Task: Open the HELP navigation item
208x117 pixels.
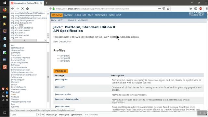Action: [x=119, y=15]
